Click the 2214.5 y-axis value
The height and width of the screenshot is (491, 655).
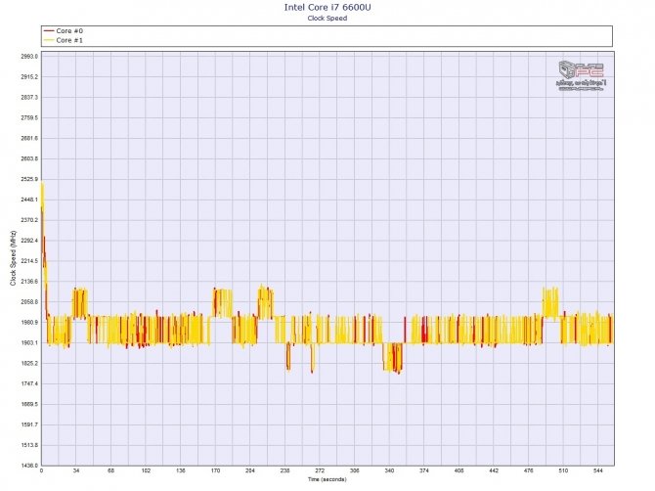coord(29,261)
